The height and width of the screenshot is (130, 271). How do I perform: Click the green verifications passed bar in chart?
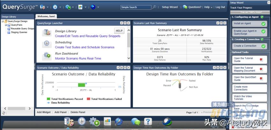click(x=82, y=85)
